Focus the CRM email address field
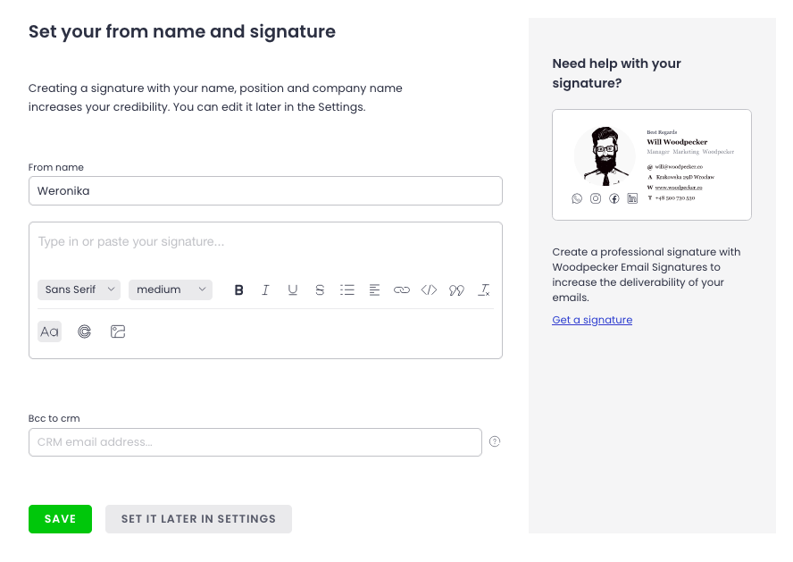Viewport: 793px width, 562px height. pyautogui.click(x=255, y=441)
